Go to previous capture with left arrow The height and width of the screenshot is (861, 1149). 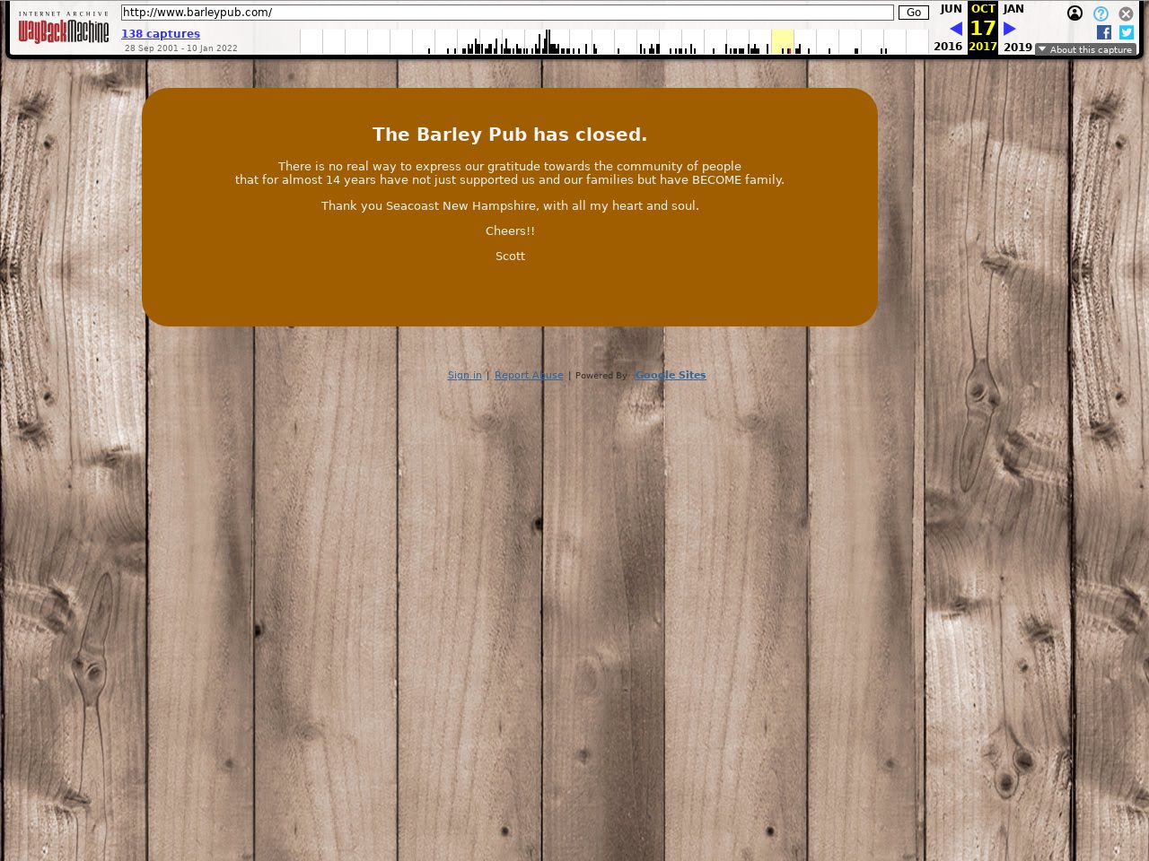pos(955,29)
